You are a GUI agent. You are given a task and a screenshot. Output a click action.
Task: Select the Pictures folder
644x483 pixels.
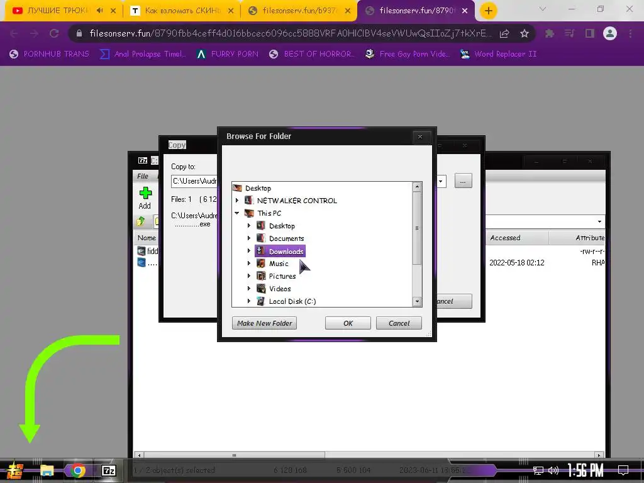tap(276, 276)
